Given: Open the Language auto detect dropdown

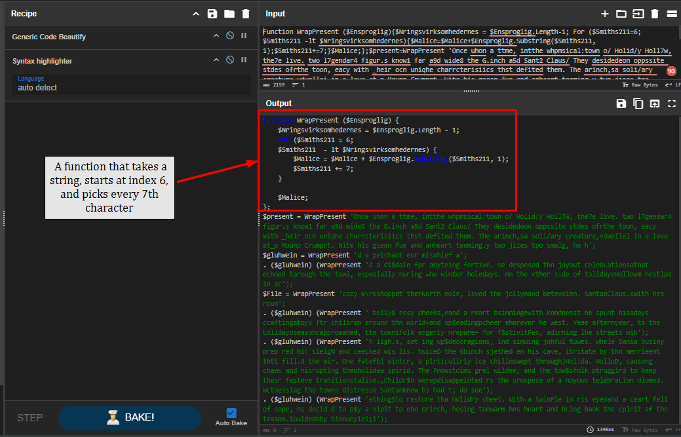Looking at the screenshot, I should pyautogui.click(x=131, y=84).
